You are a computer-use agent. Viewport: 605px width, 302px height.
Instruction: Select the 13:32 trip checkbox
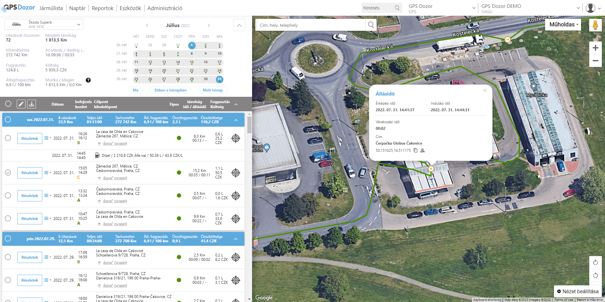pyautogui.click(x=8, y=195)
